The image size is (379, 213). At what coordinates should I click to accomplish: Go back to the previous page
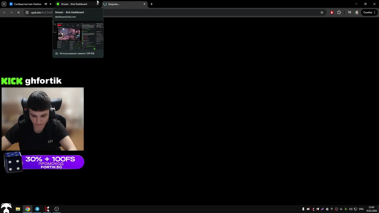coord(4,12)
